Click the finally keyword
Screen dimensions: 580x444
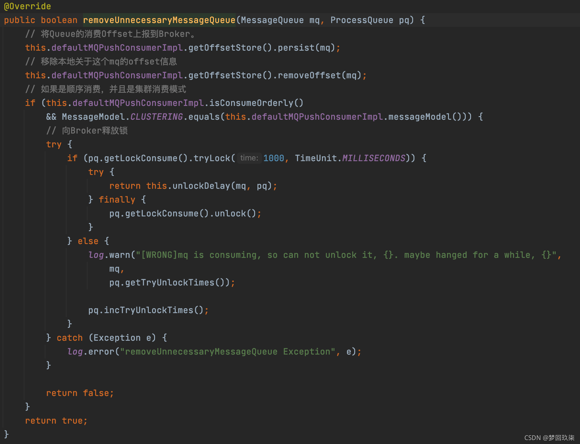(117, 200)
